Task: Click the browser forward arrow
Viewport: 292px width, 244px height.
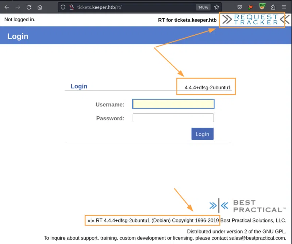Action: 18,7
